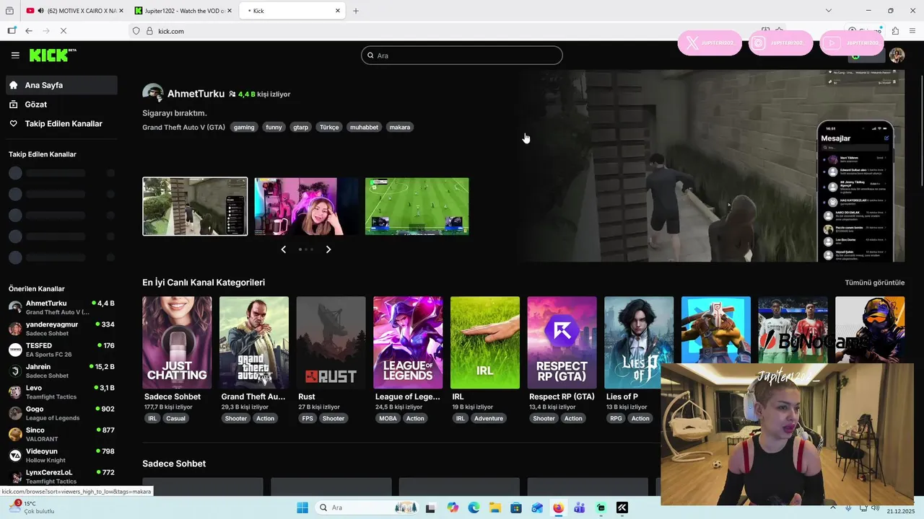Click the RPG tag under Lies of P
The width and height of the screenshot is (924, 519).
point(616,418)
